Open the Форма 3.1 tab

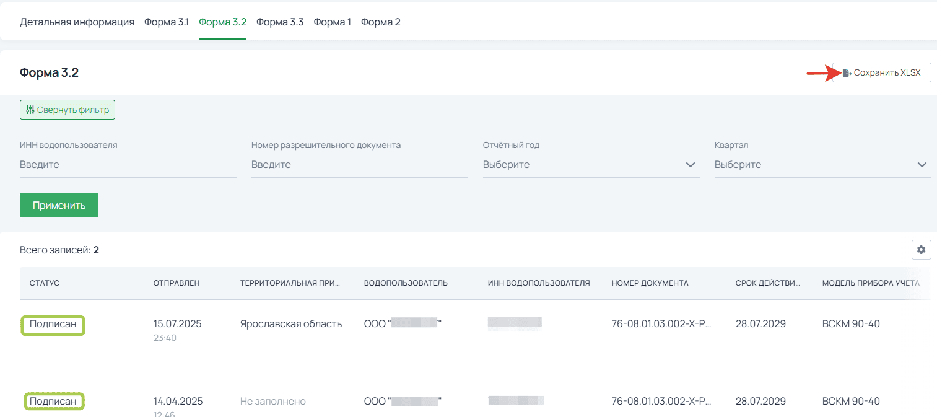[167, 22]
